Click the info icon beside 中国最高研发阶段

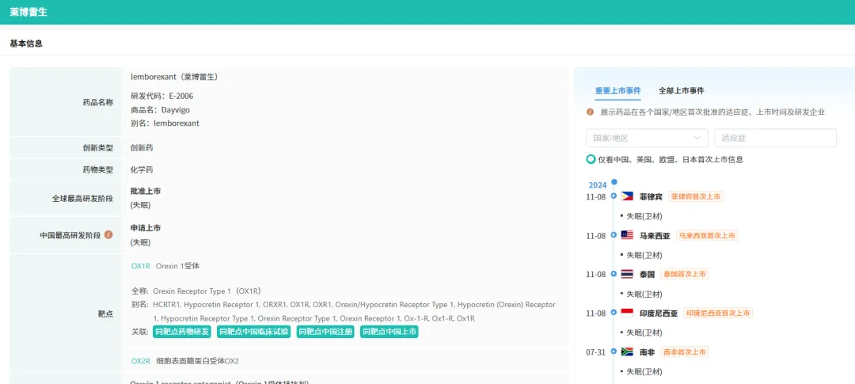[x=108, y=234]
